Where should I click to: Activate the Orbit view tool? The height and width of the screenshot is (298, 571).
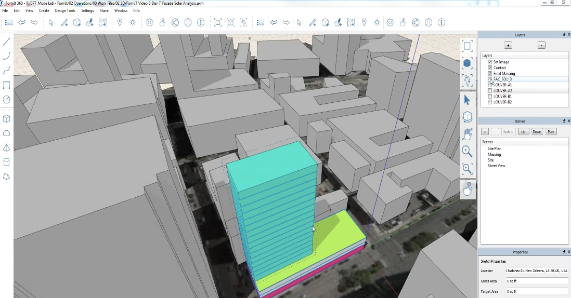click(467, 117)
